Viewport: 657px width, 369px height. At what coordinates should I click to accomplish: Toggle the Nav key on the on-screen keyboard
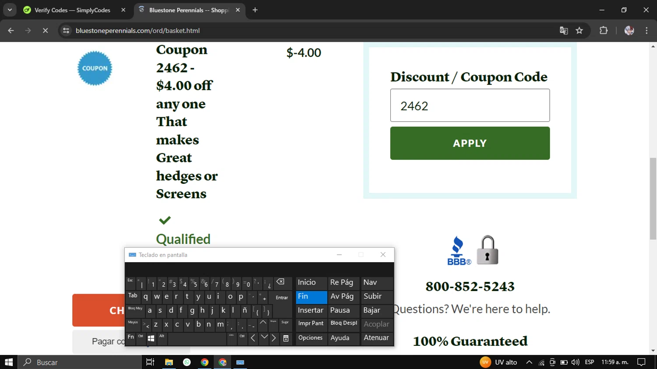coord(377,283)
